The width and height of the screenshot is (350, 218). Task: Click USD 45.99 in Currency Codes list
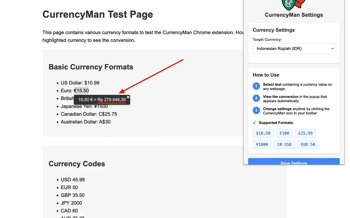73,180
